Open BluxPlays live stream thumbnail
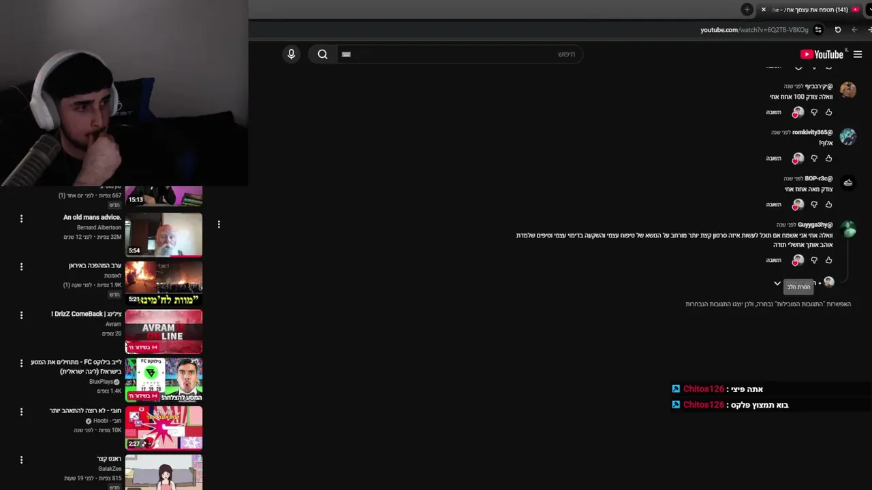 [163, 380]
